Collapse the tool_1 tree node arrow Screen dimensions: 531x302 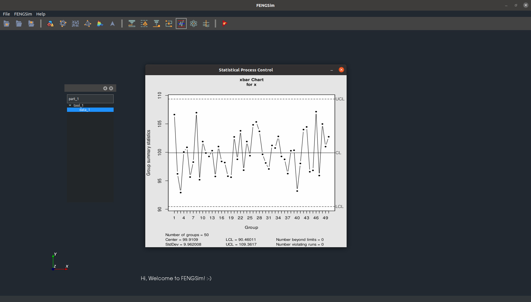[70, 105]
